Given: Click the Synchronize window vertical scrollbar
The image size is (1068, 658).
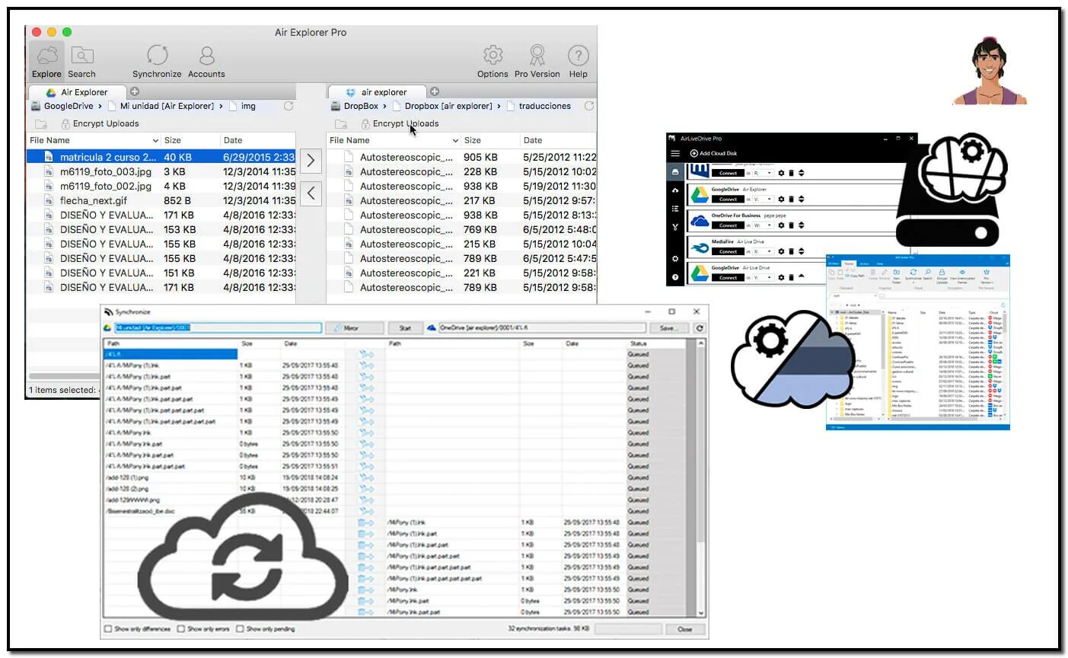Looking at the screenshot, I should click(700, 478).
